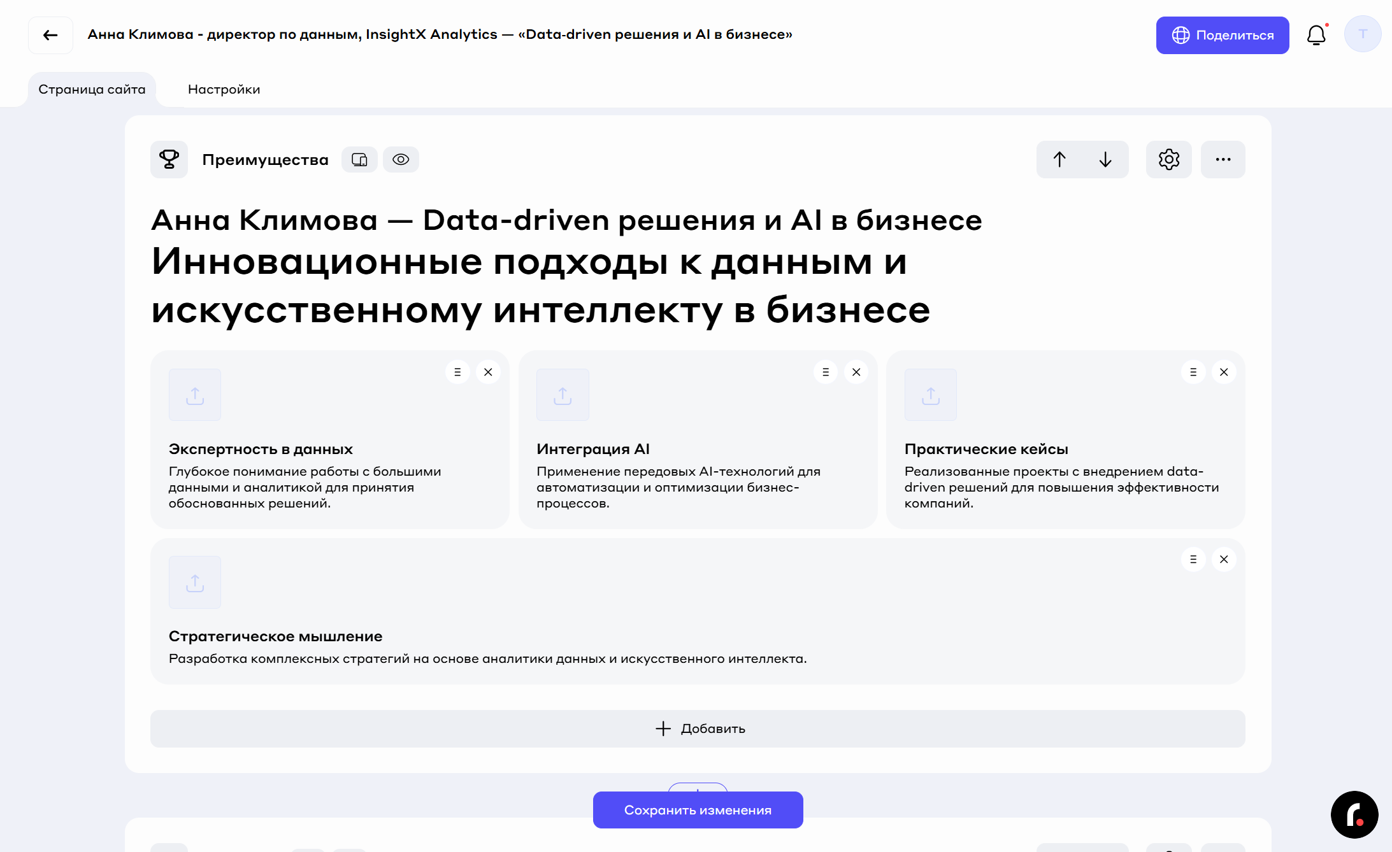Viewport: 1392px width, 852px height.
Task: Delete the Стратегическое мышление card
Action: click(1223, 559)
